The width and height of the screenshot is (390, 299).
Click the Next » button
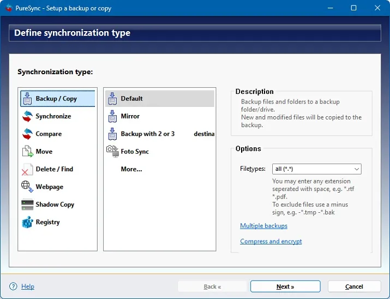point(285,286)
